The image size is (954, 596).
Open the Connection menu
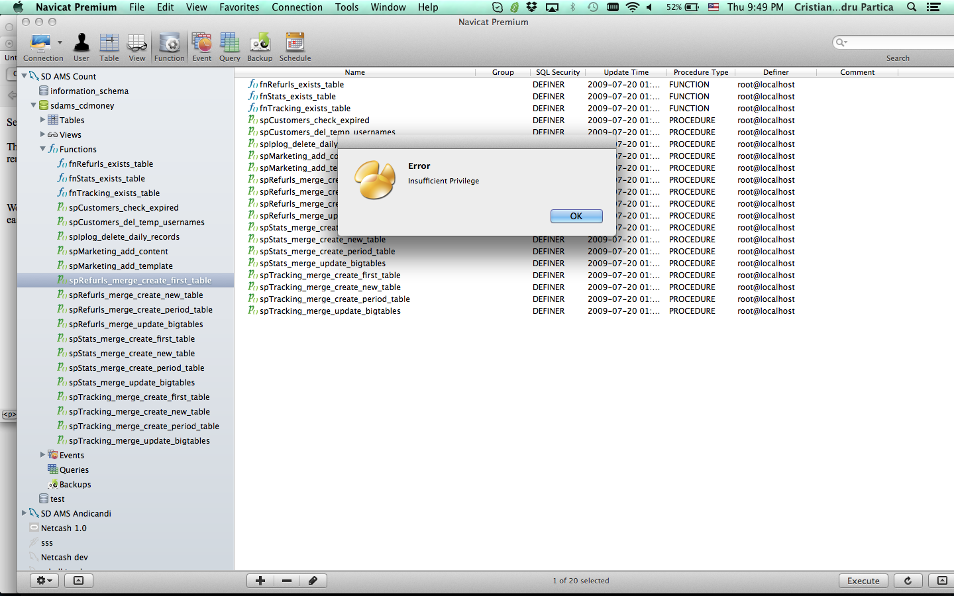point(297,7)
